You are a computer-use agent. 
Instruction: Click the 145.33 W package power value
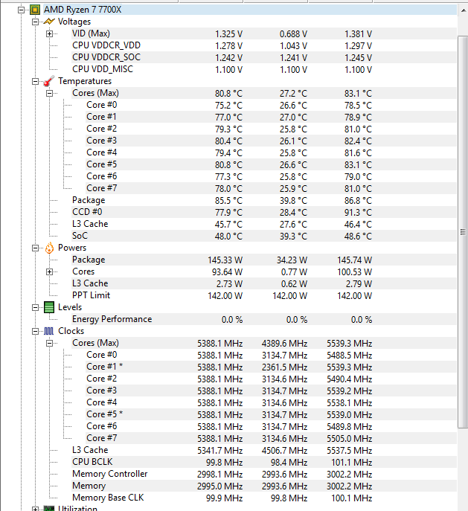pyautogui.click(x=225, y=260)
